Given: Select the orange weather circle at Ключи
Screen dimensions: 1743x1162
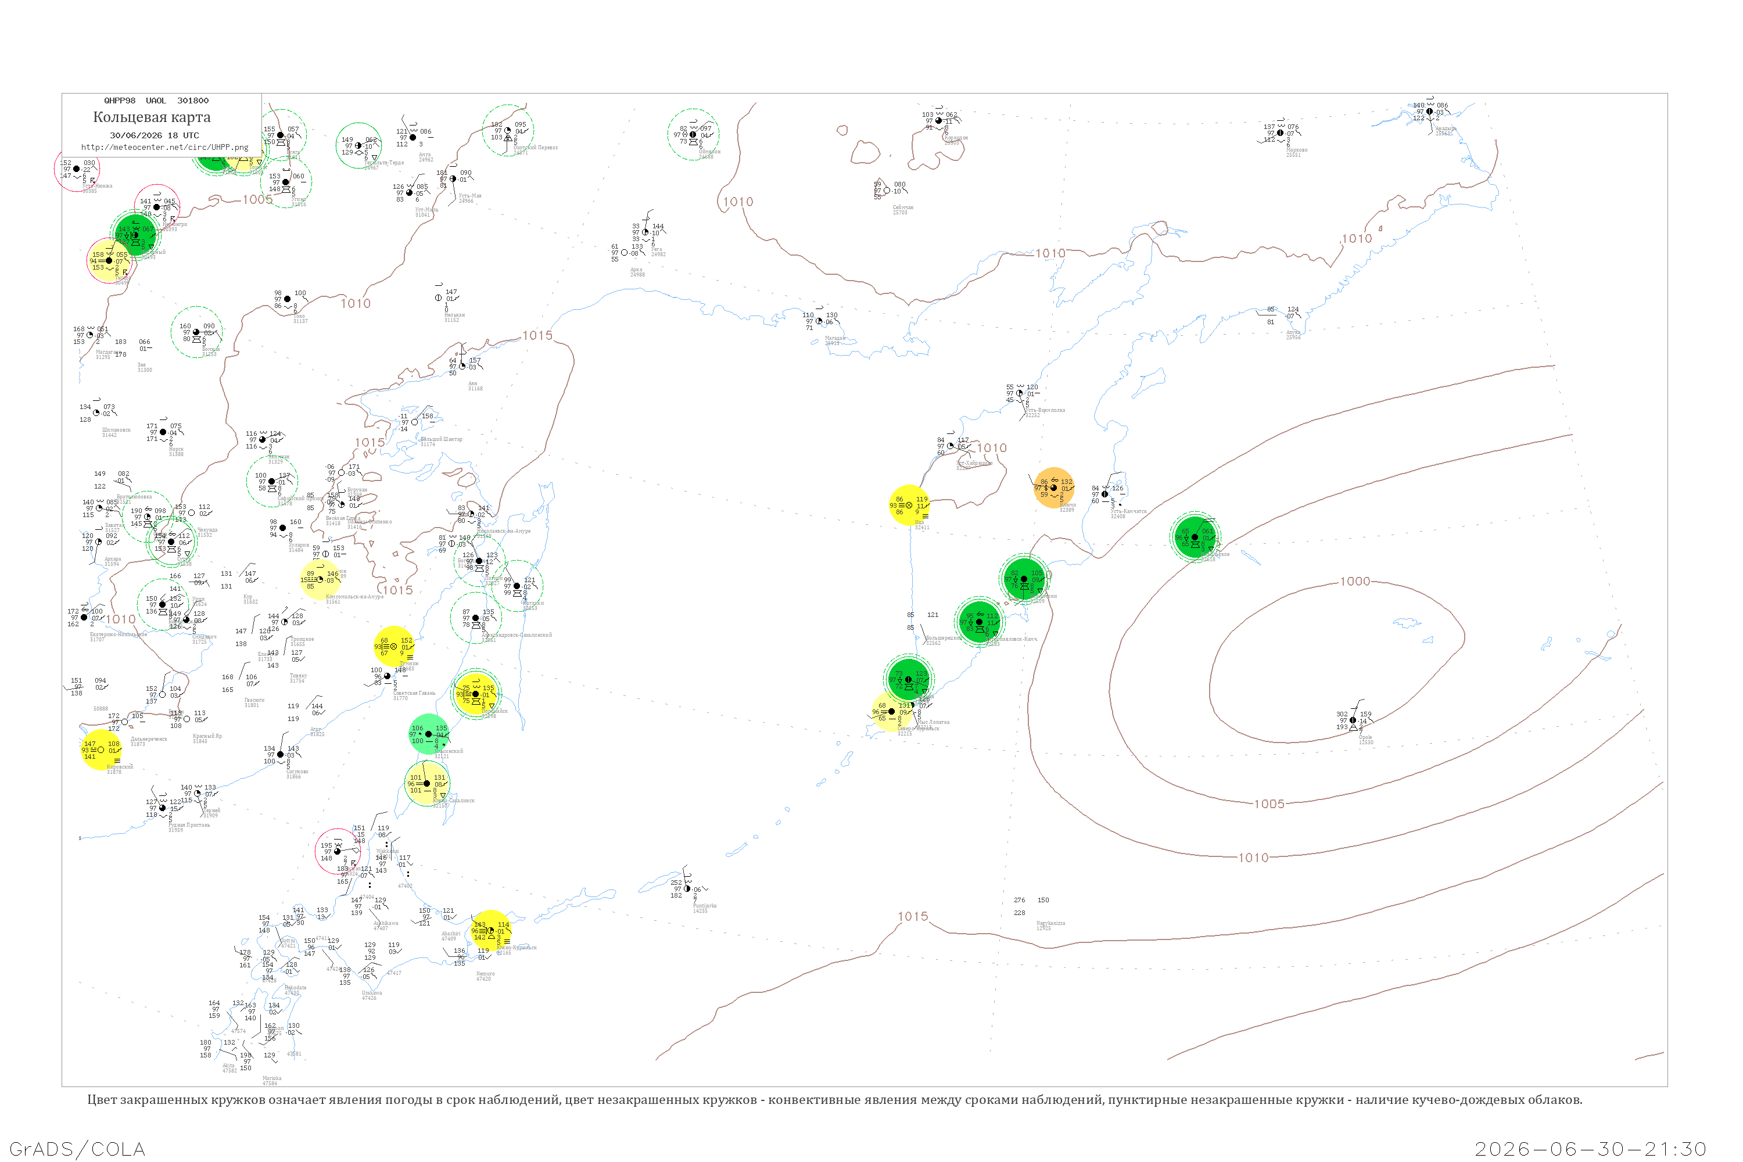Looking at the screenshot, I should point(1054,487).
